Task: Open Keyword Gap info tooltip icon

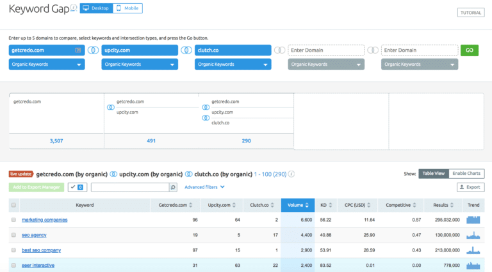Action: [x=74, y=7]
